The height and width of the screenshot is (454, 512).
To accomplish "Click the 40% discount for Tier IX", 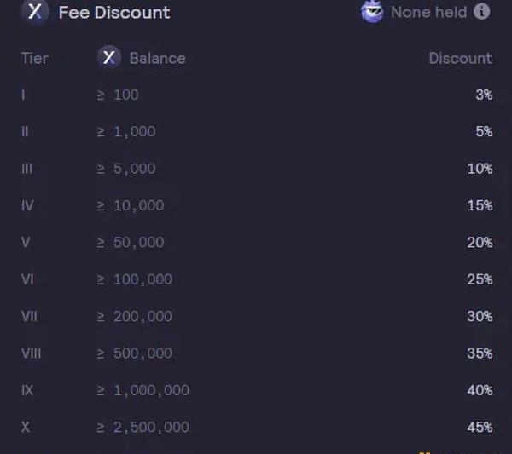I will pyautogui.click(x=480, y=390).
